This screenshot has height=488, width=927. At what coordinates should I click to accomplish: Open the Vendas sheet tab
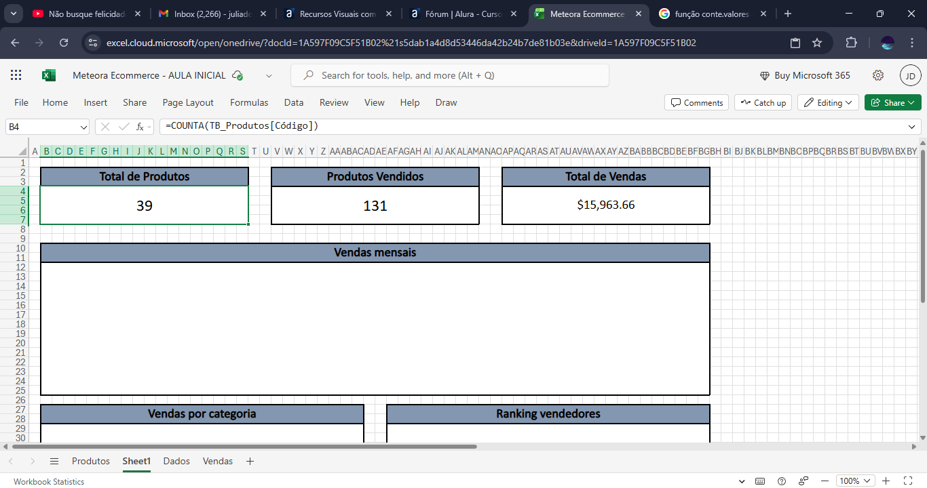[218, 461]
